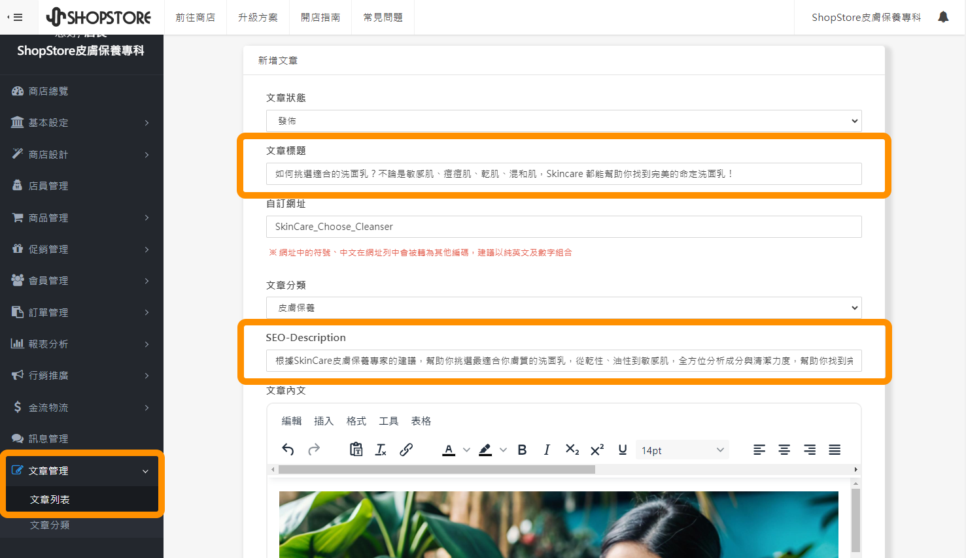
Task: Collapse 文章管理 sidebar section
Action: click(82, 470)
